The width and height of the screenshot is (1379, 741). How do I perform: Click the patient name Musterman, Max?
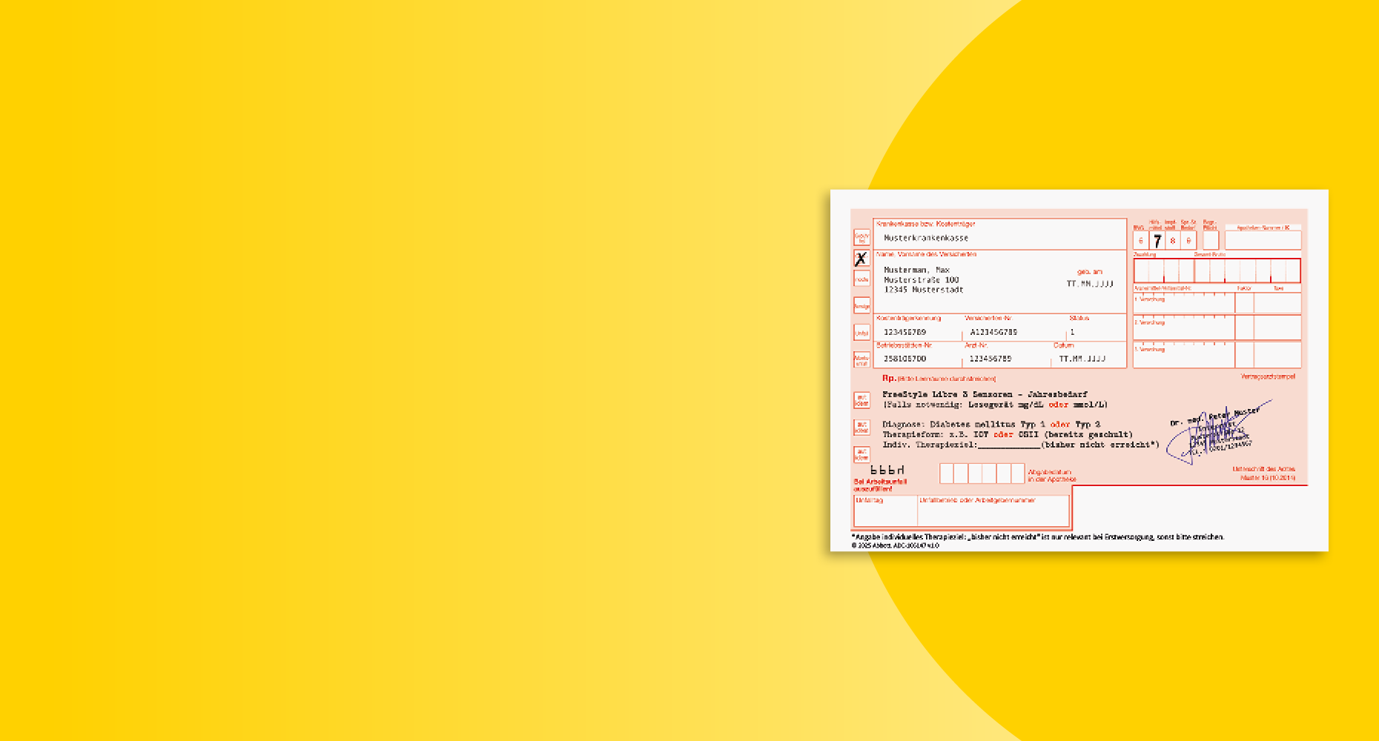[916, 270]
